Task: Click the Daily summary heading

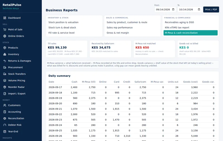Action: point(59,76)
